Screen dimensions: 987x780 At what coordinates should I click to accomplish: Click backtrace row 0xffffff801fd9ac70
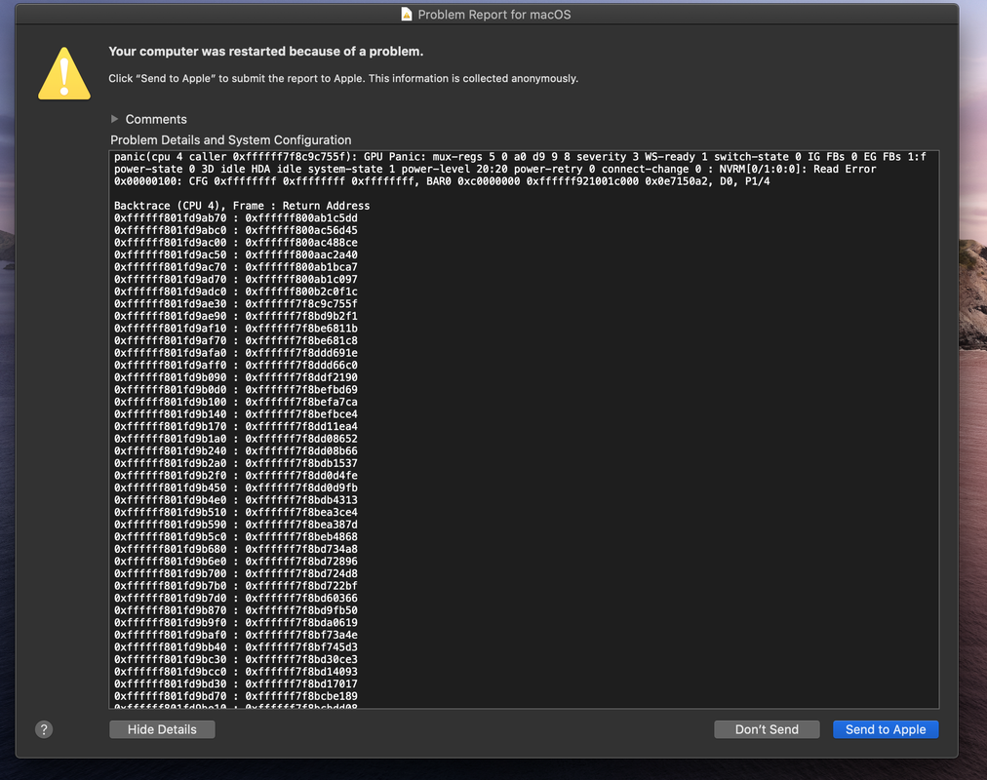pyautogui.click(x=235, y=267)
